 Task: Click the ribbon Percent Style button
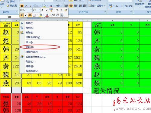pyautogui.click(x=117, y=6)
